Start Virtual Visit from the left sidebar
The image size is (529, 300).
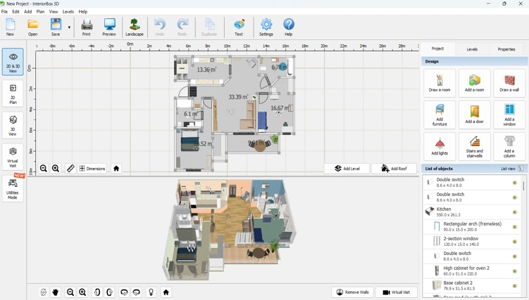pyautogui.click(x=13, y=157)
